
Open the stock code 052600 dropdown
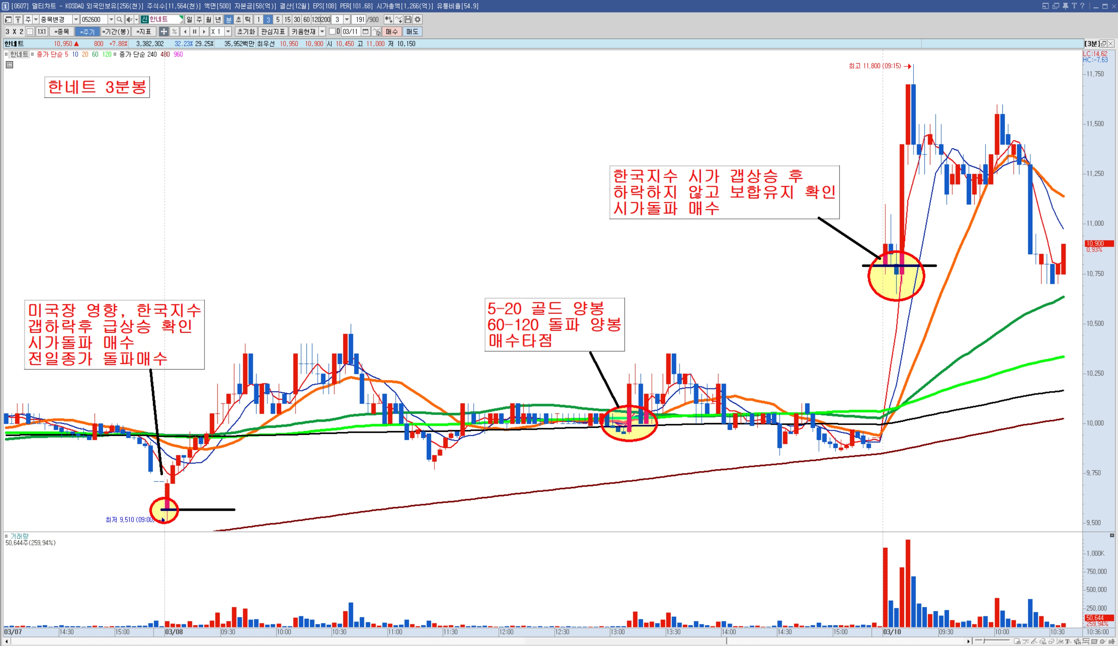pos(111,20)
